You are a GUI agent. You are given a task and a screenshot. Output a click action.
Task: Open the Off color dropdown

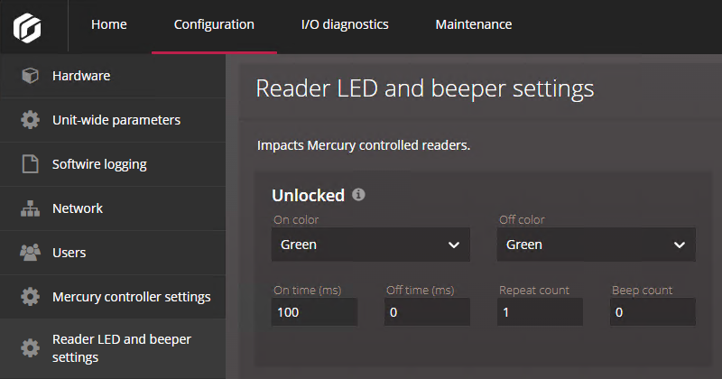(x=596, y=245)
